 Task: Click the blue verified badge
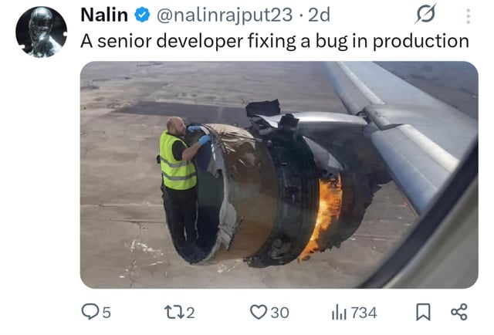tap(142, 15)
